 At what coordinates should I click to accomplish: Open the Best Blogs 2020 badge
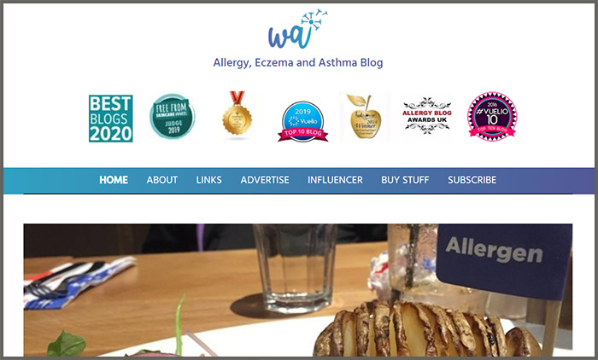110,119
